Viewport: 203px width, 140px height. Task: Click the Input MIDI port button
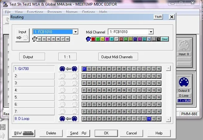pyautogui.click(x=22, y=35)
